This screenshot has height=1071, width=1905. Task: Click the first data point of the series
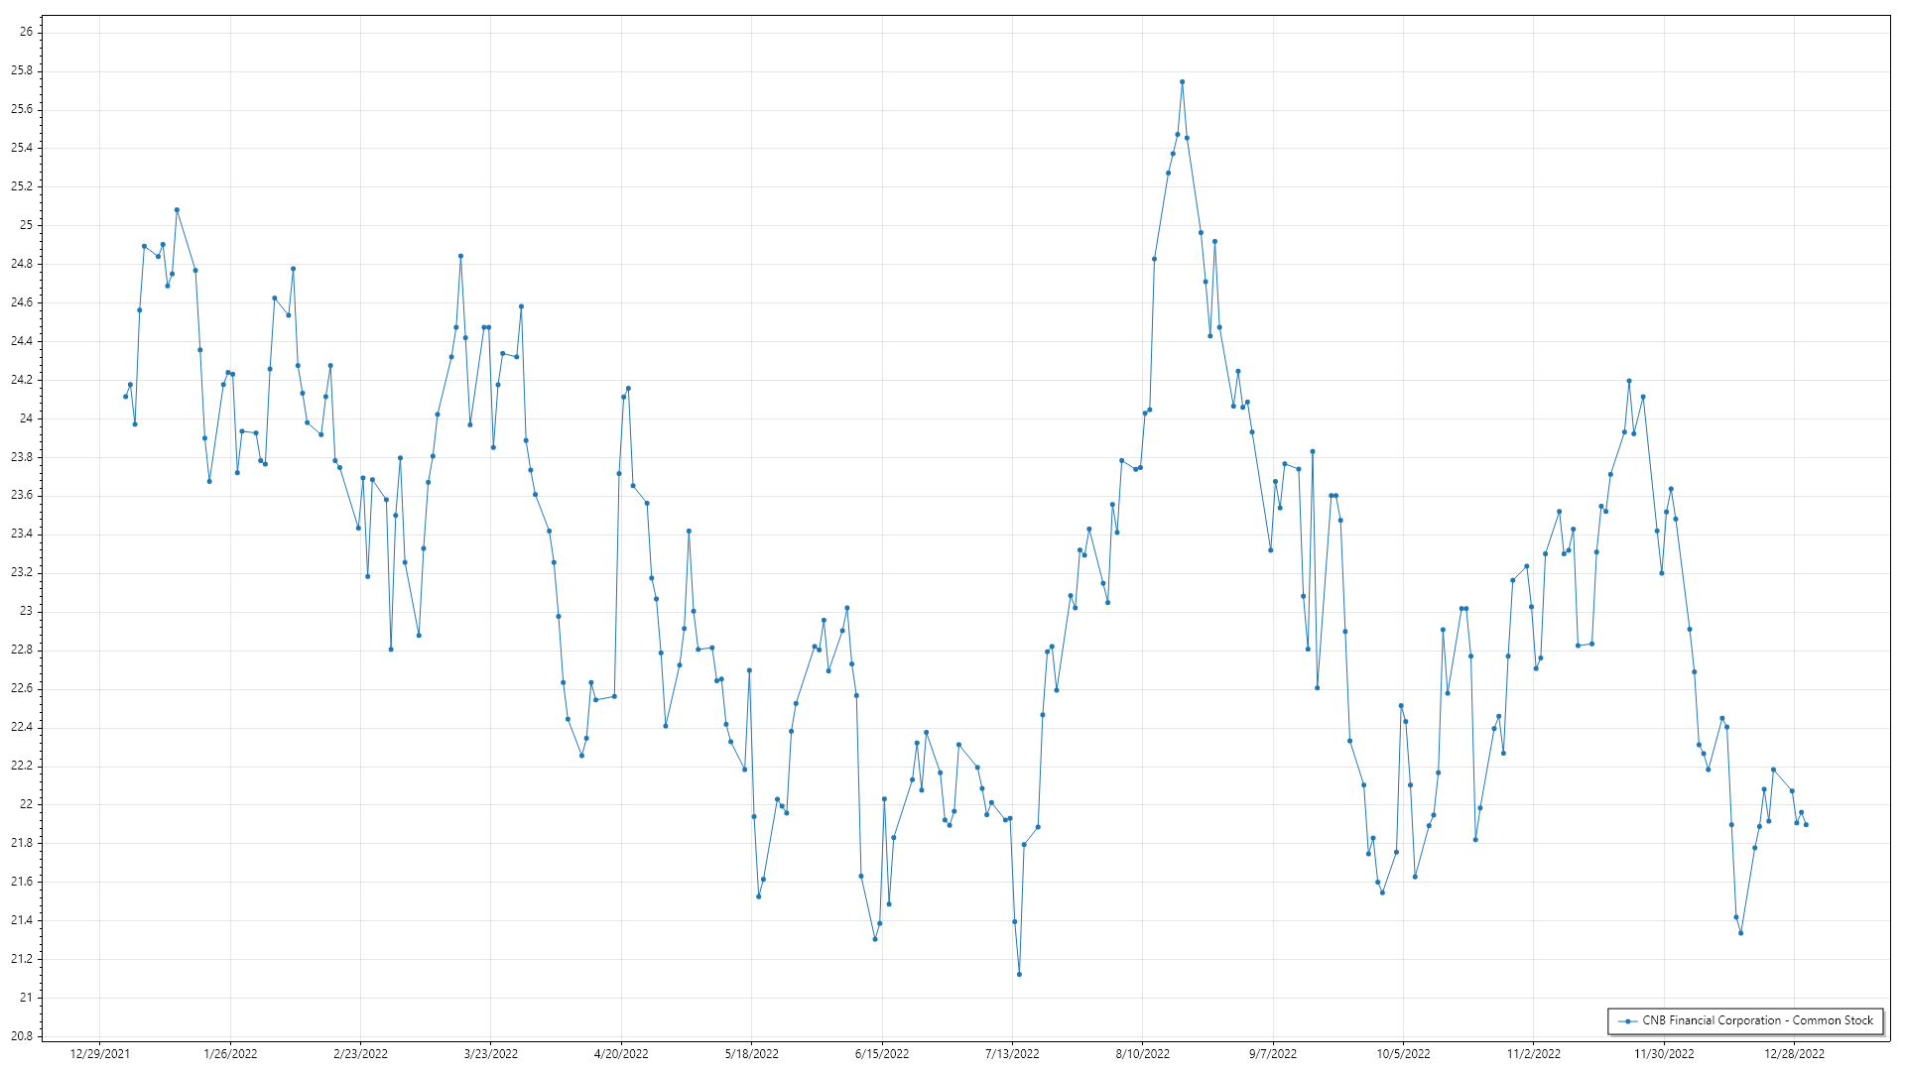(125, 397)
